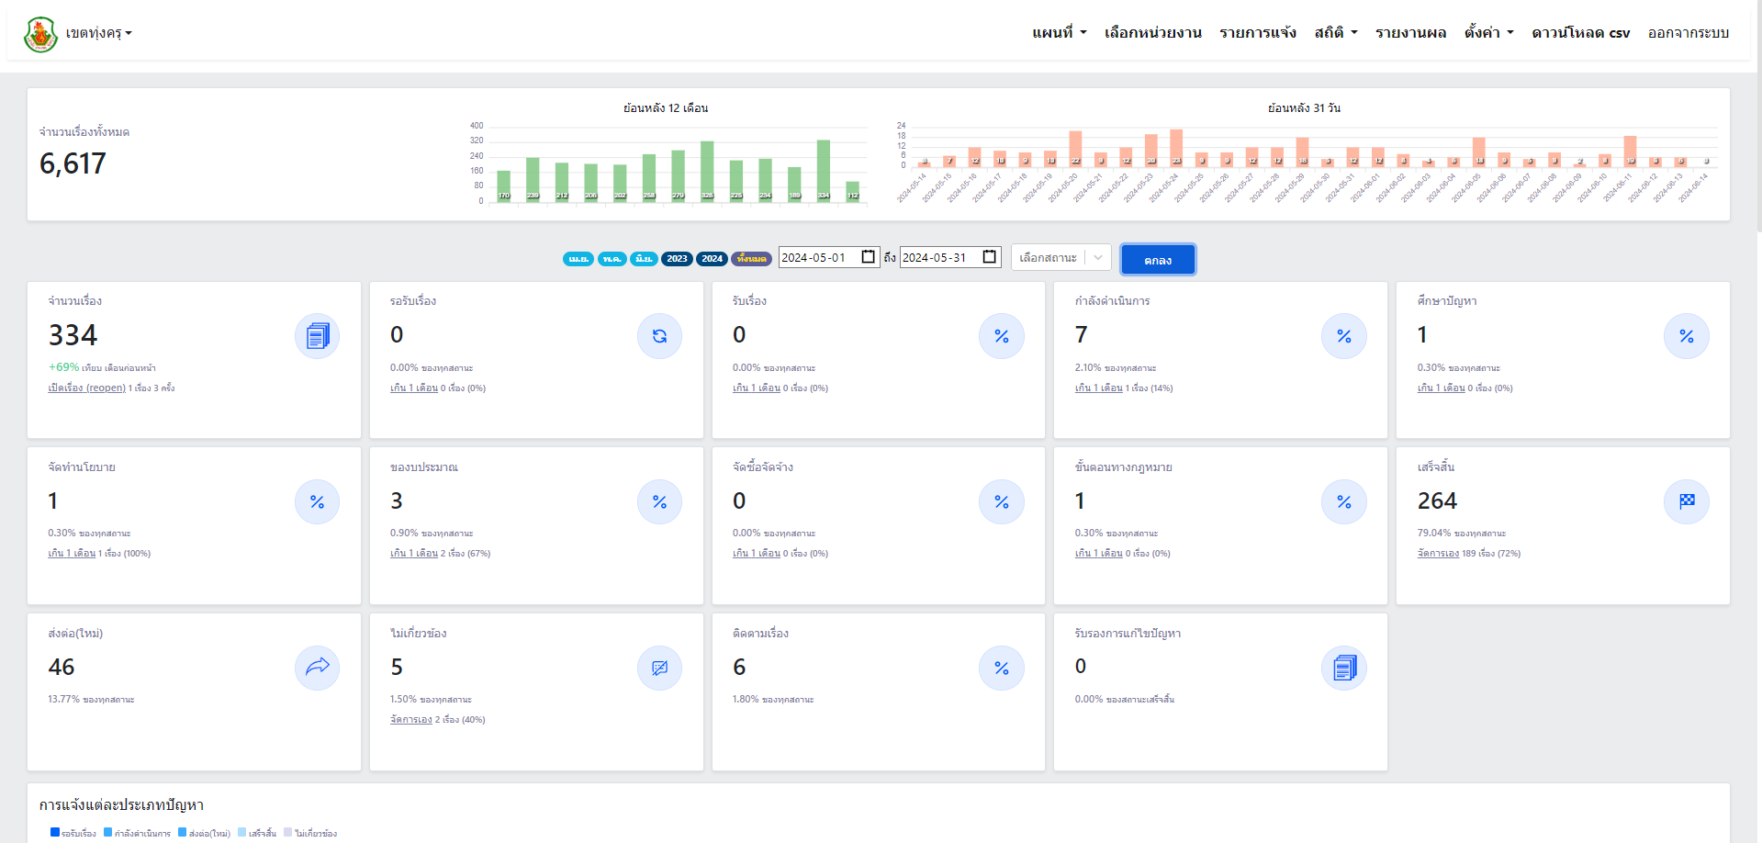1762x843 pixels.
Task: Click the start date field 2024-05-01
Action: (829, 257)
